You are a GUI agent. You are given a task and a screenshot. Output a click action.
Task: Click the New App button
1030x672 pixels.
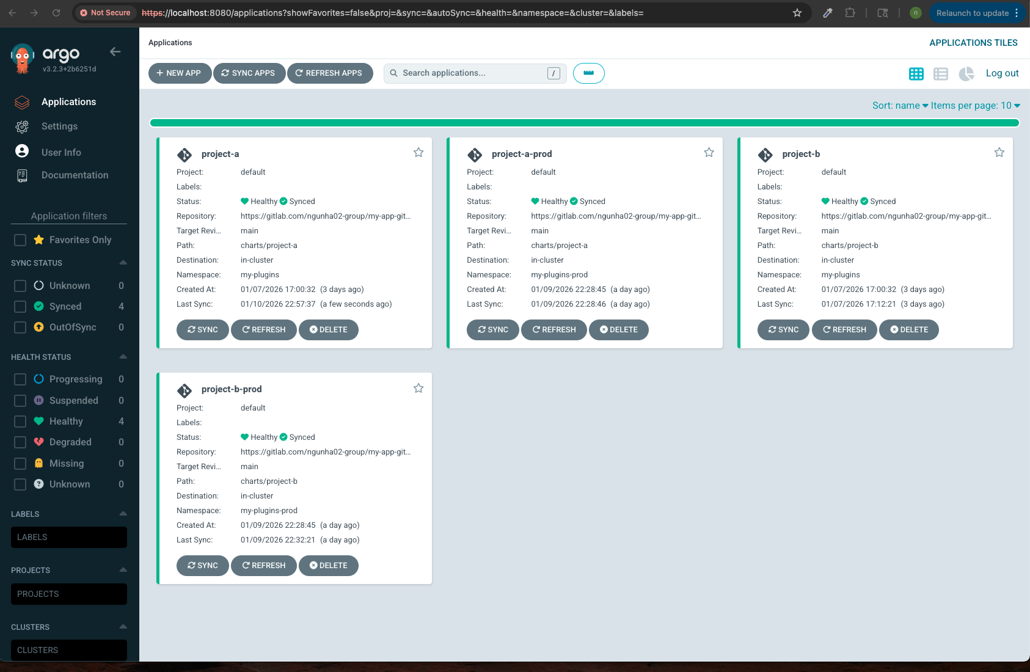179,73
